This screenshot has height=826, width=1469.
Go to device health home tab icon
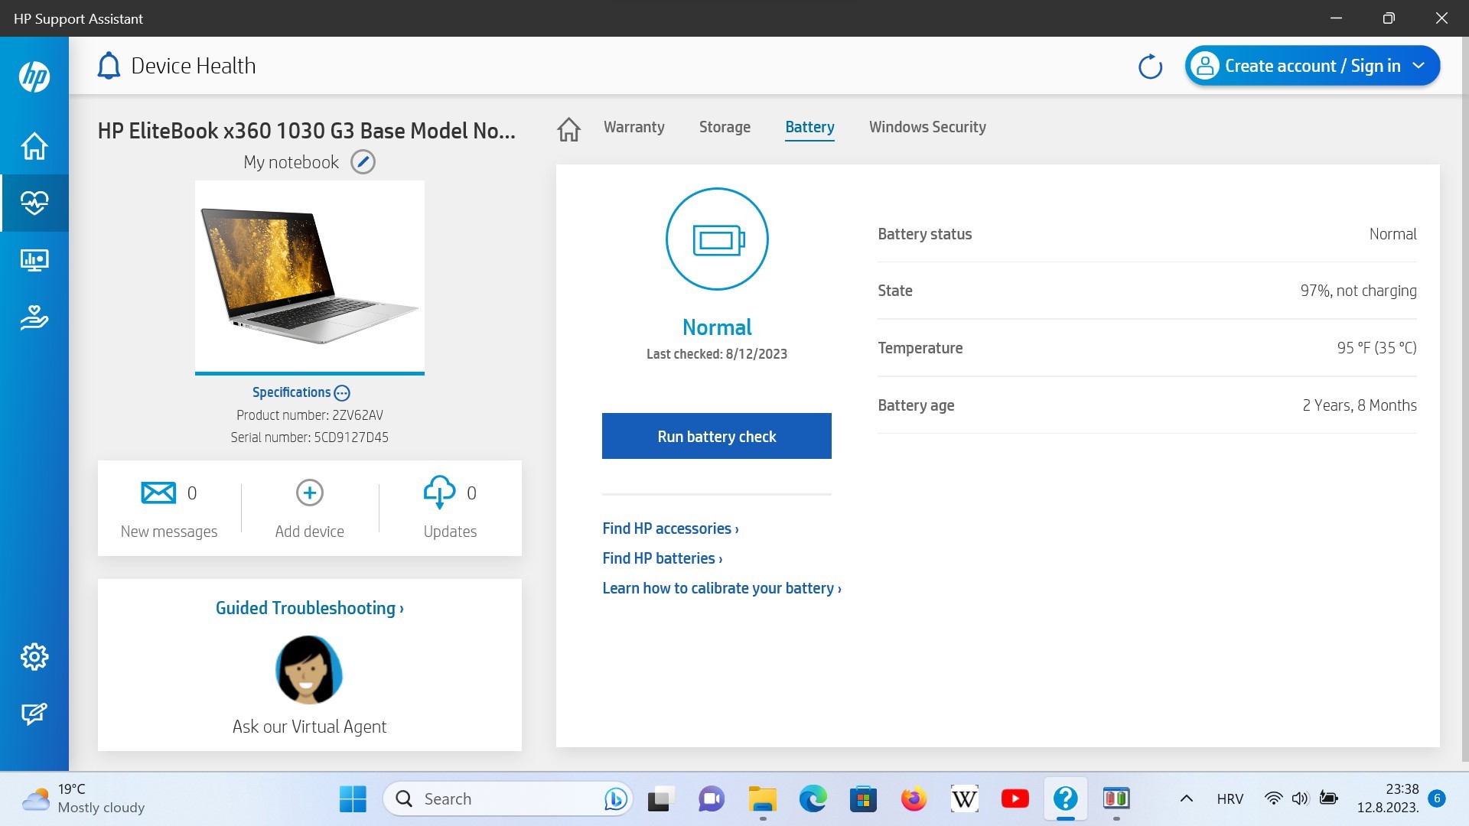point(568,129)
